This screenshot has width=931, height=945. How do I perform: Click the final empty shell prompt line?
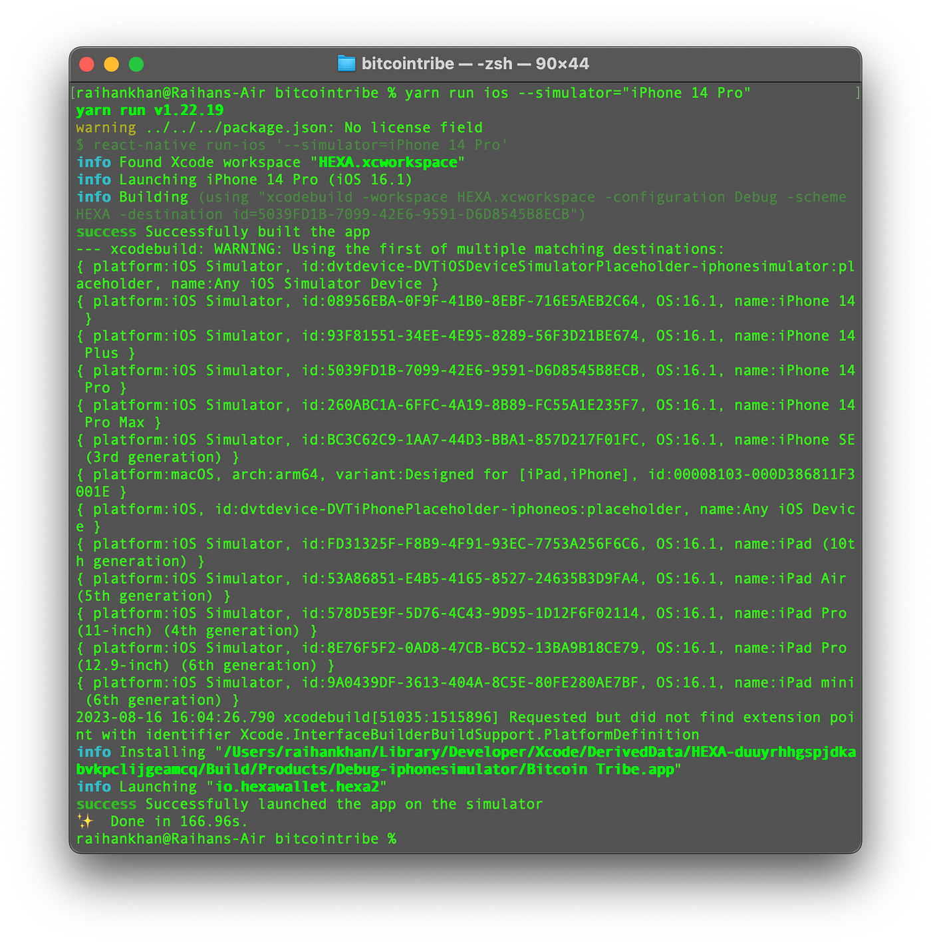coord(236,839)
